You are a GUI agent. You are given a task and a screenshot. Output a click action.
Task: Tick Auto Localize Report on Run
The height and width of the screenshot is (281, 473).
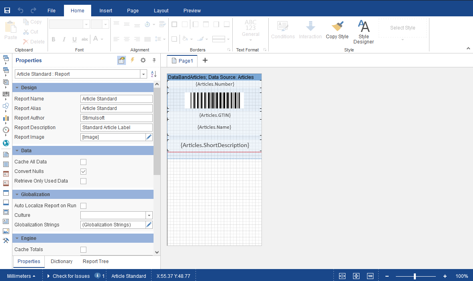(x=84, y=206)
